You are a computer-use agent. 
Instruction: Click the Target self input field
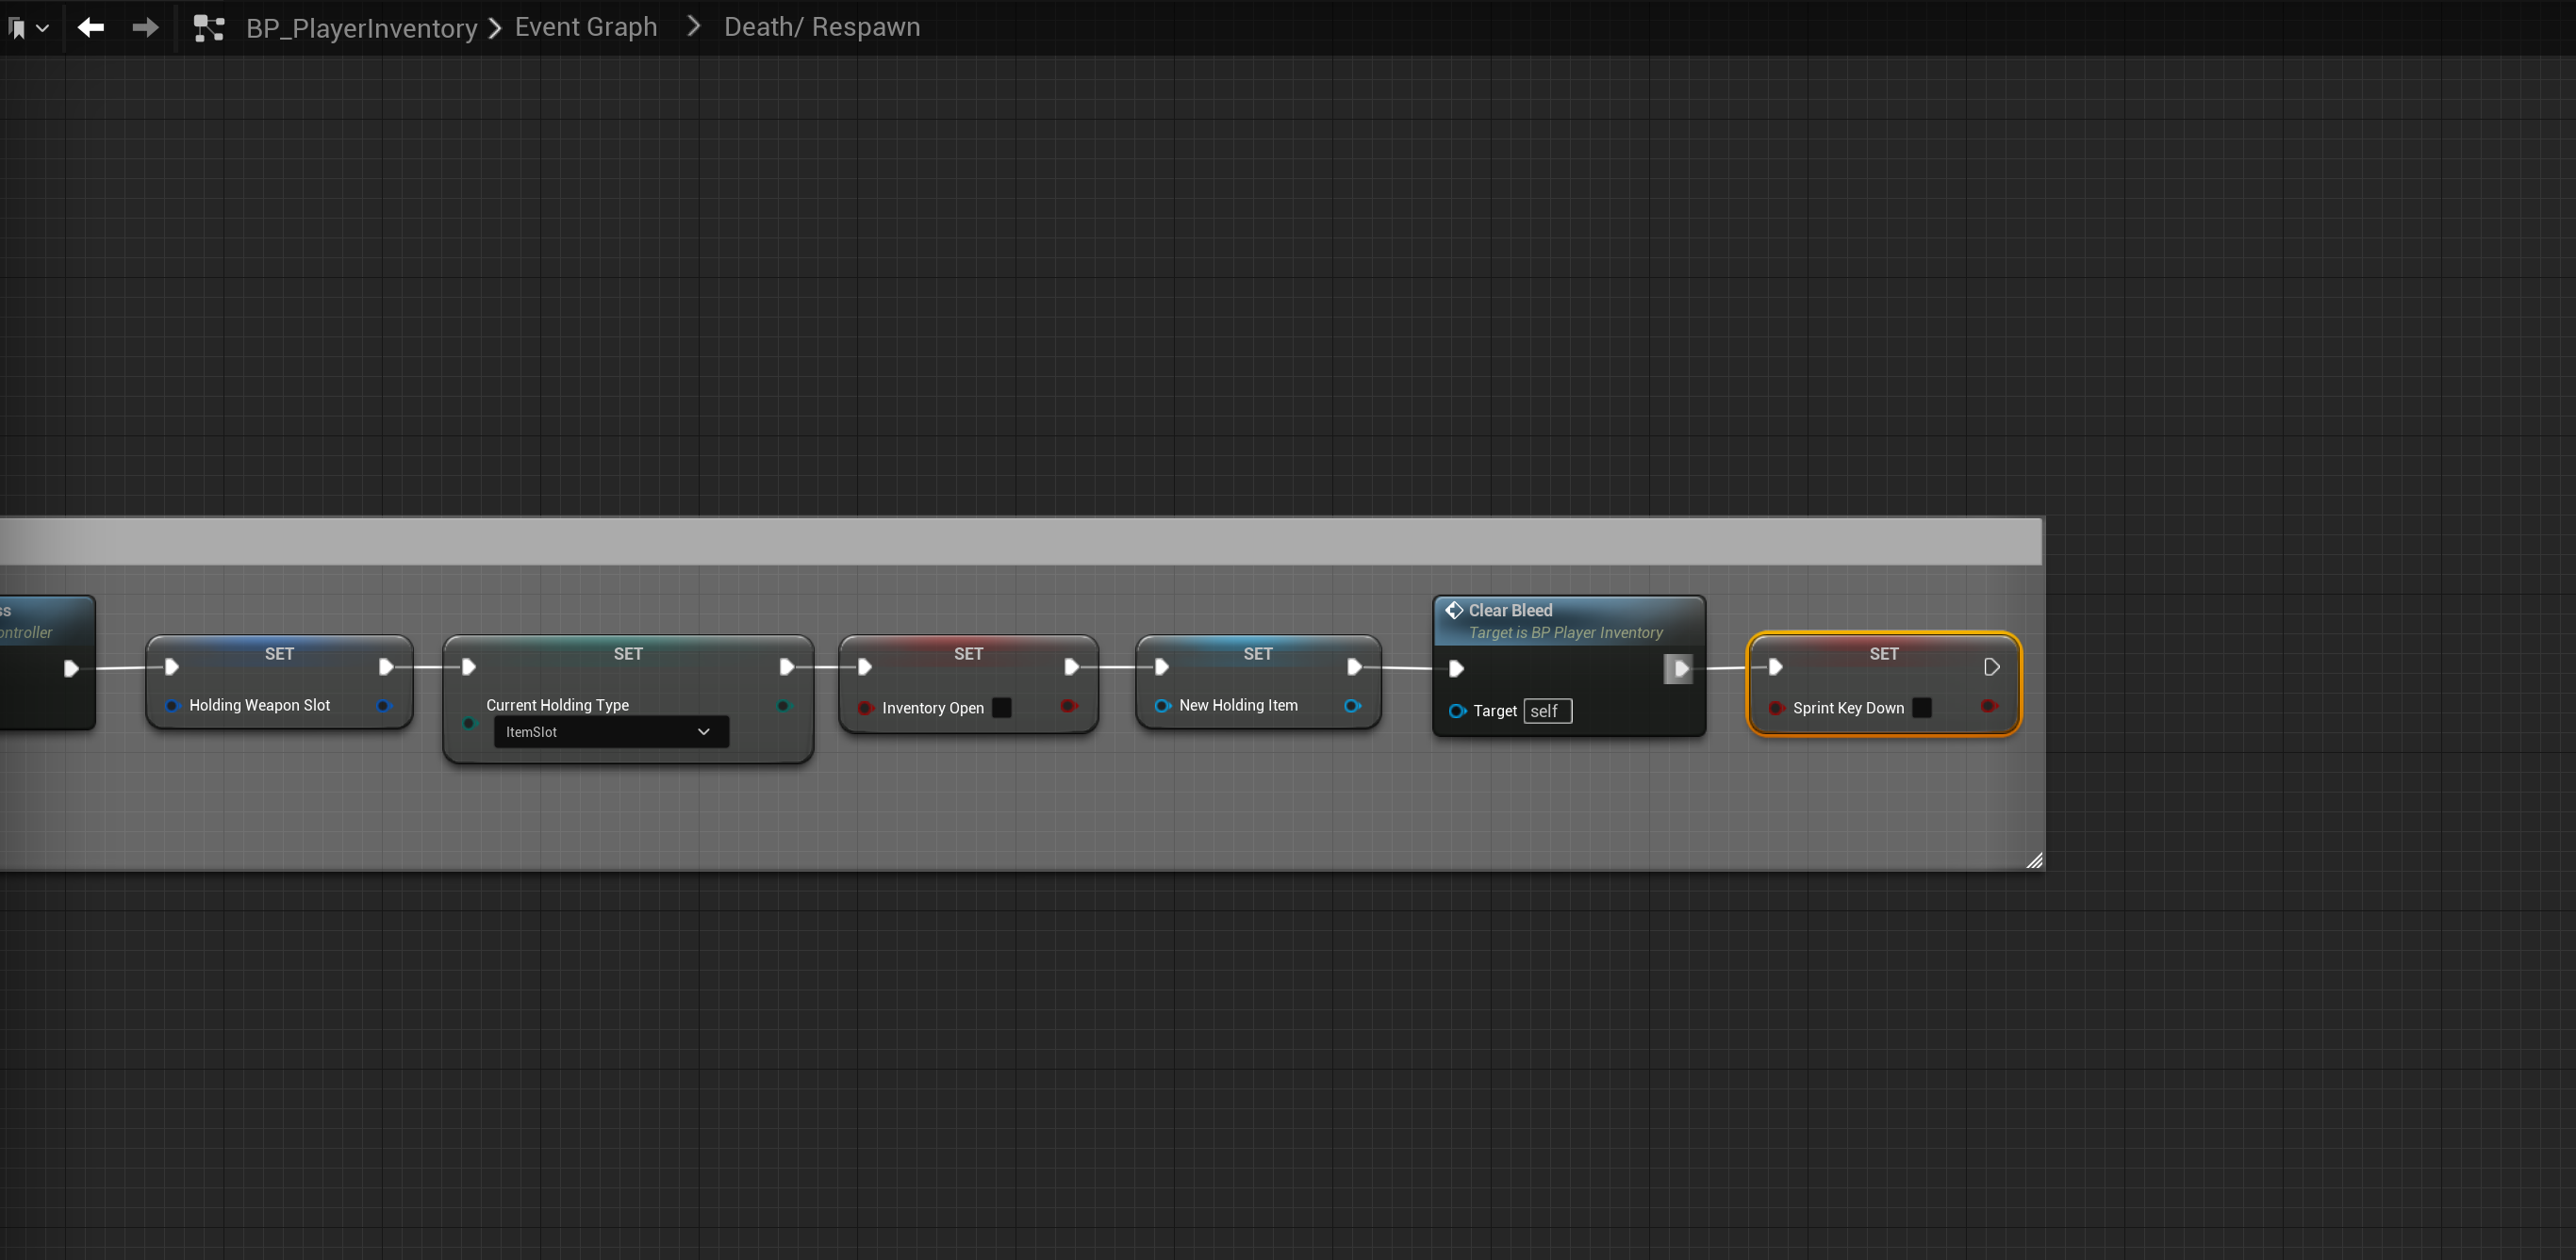(x=1546, y=711)
